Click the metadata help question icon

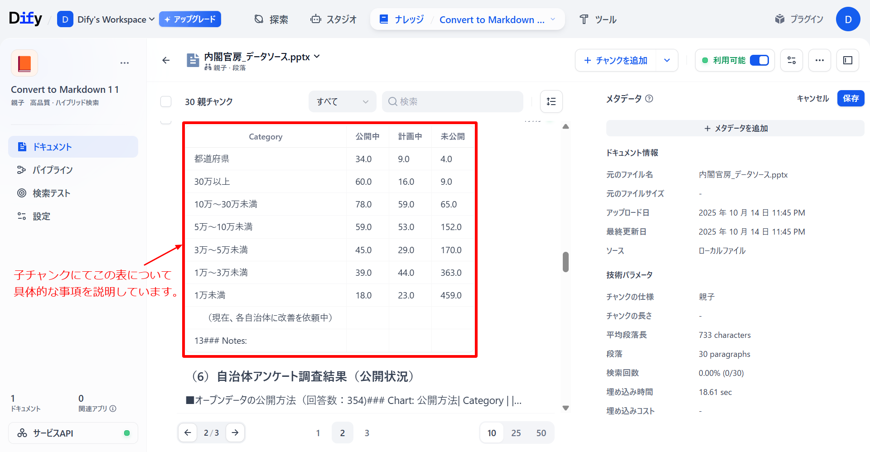pos(649,99)
